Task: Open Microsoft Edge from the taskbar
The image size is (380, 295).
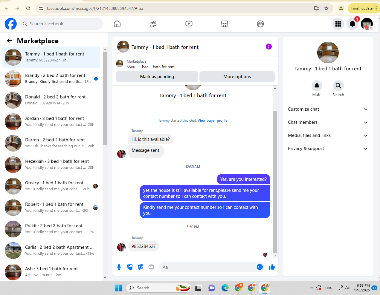Action: tap(225, 288)
